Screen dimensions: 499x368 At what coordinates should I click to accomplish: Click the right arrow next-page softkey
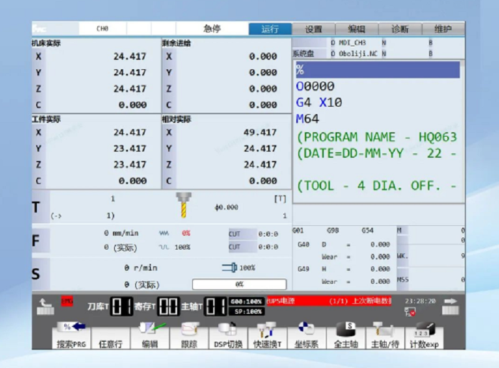(450, 306)
